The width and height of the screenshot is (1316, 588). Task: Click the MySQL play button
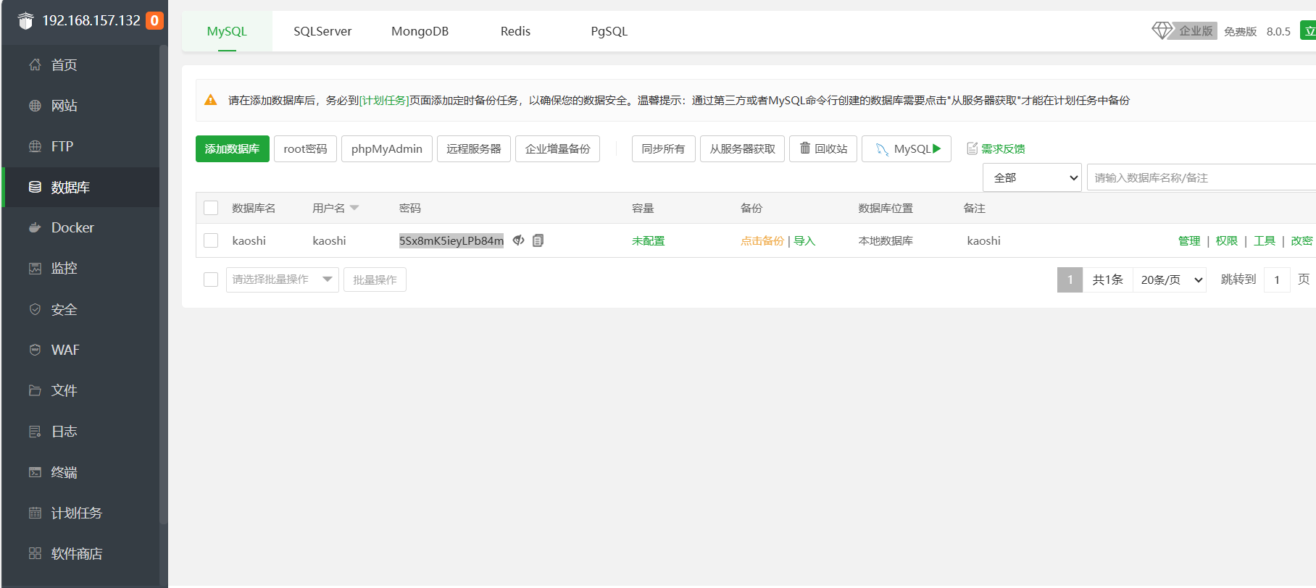click(907, 148)
